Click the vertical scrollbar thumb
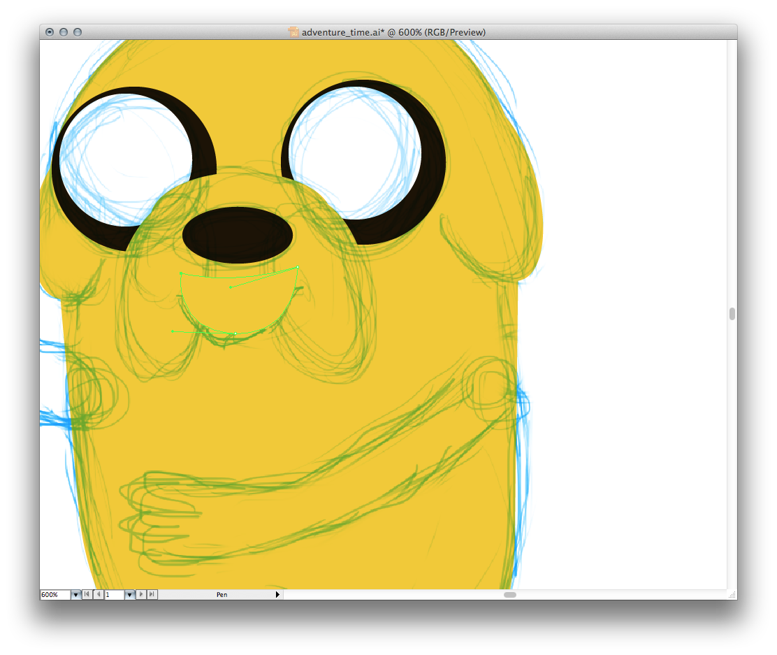The height and width of the screenshot is (655, 777). coord(732,314)
